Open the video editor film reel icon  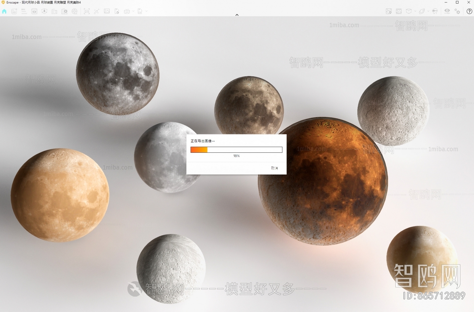pyautogui.click(x=74, y=11)
